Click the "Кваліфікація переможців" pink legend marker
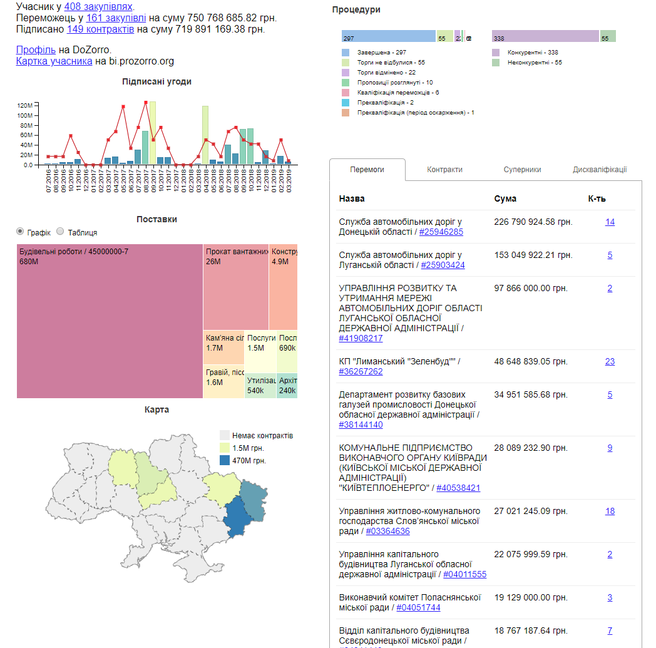Screen dimensions: 656x648 pos(344,91)
